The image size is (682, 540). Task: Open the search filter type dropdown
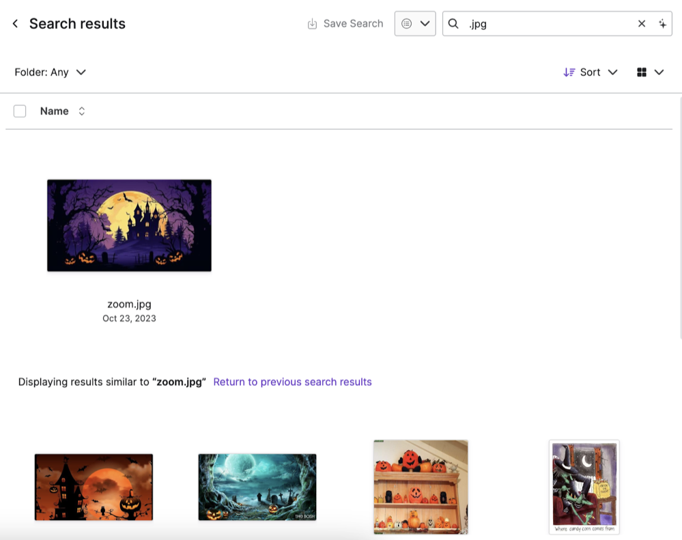coord(415,23)
